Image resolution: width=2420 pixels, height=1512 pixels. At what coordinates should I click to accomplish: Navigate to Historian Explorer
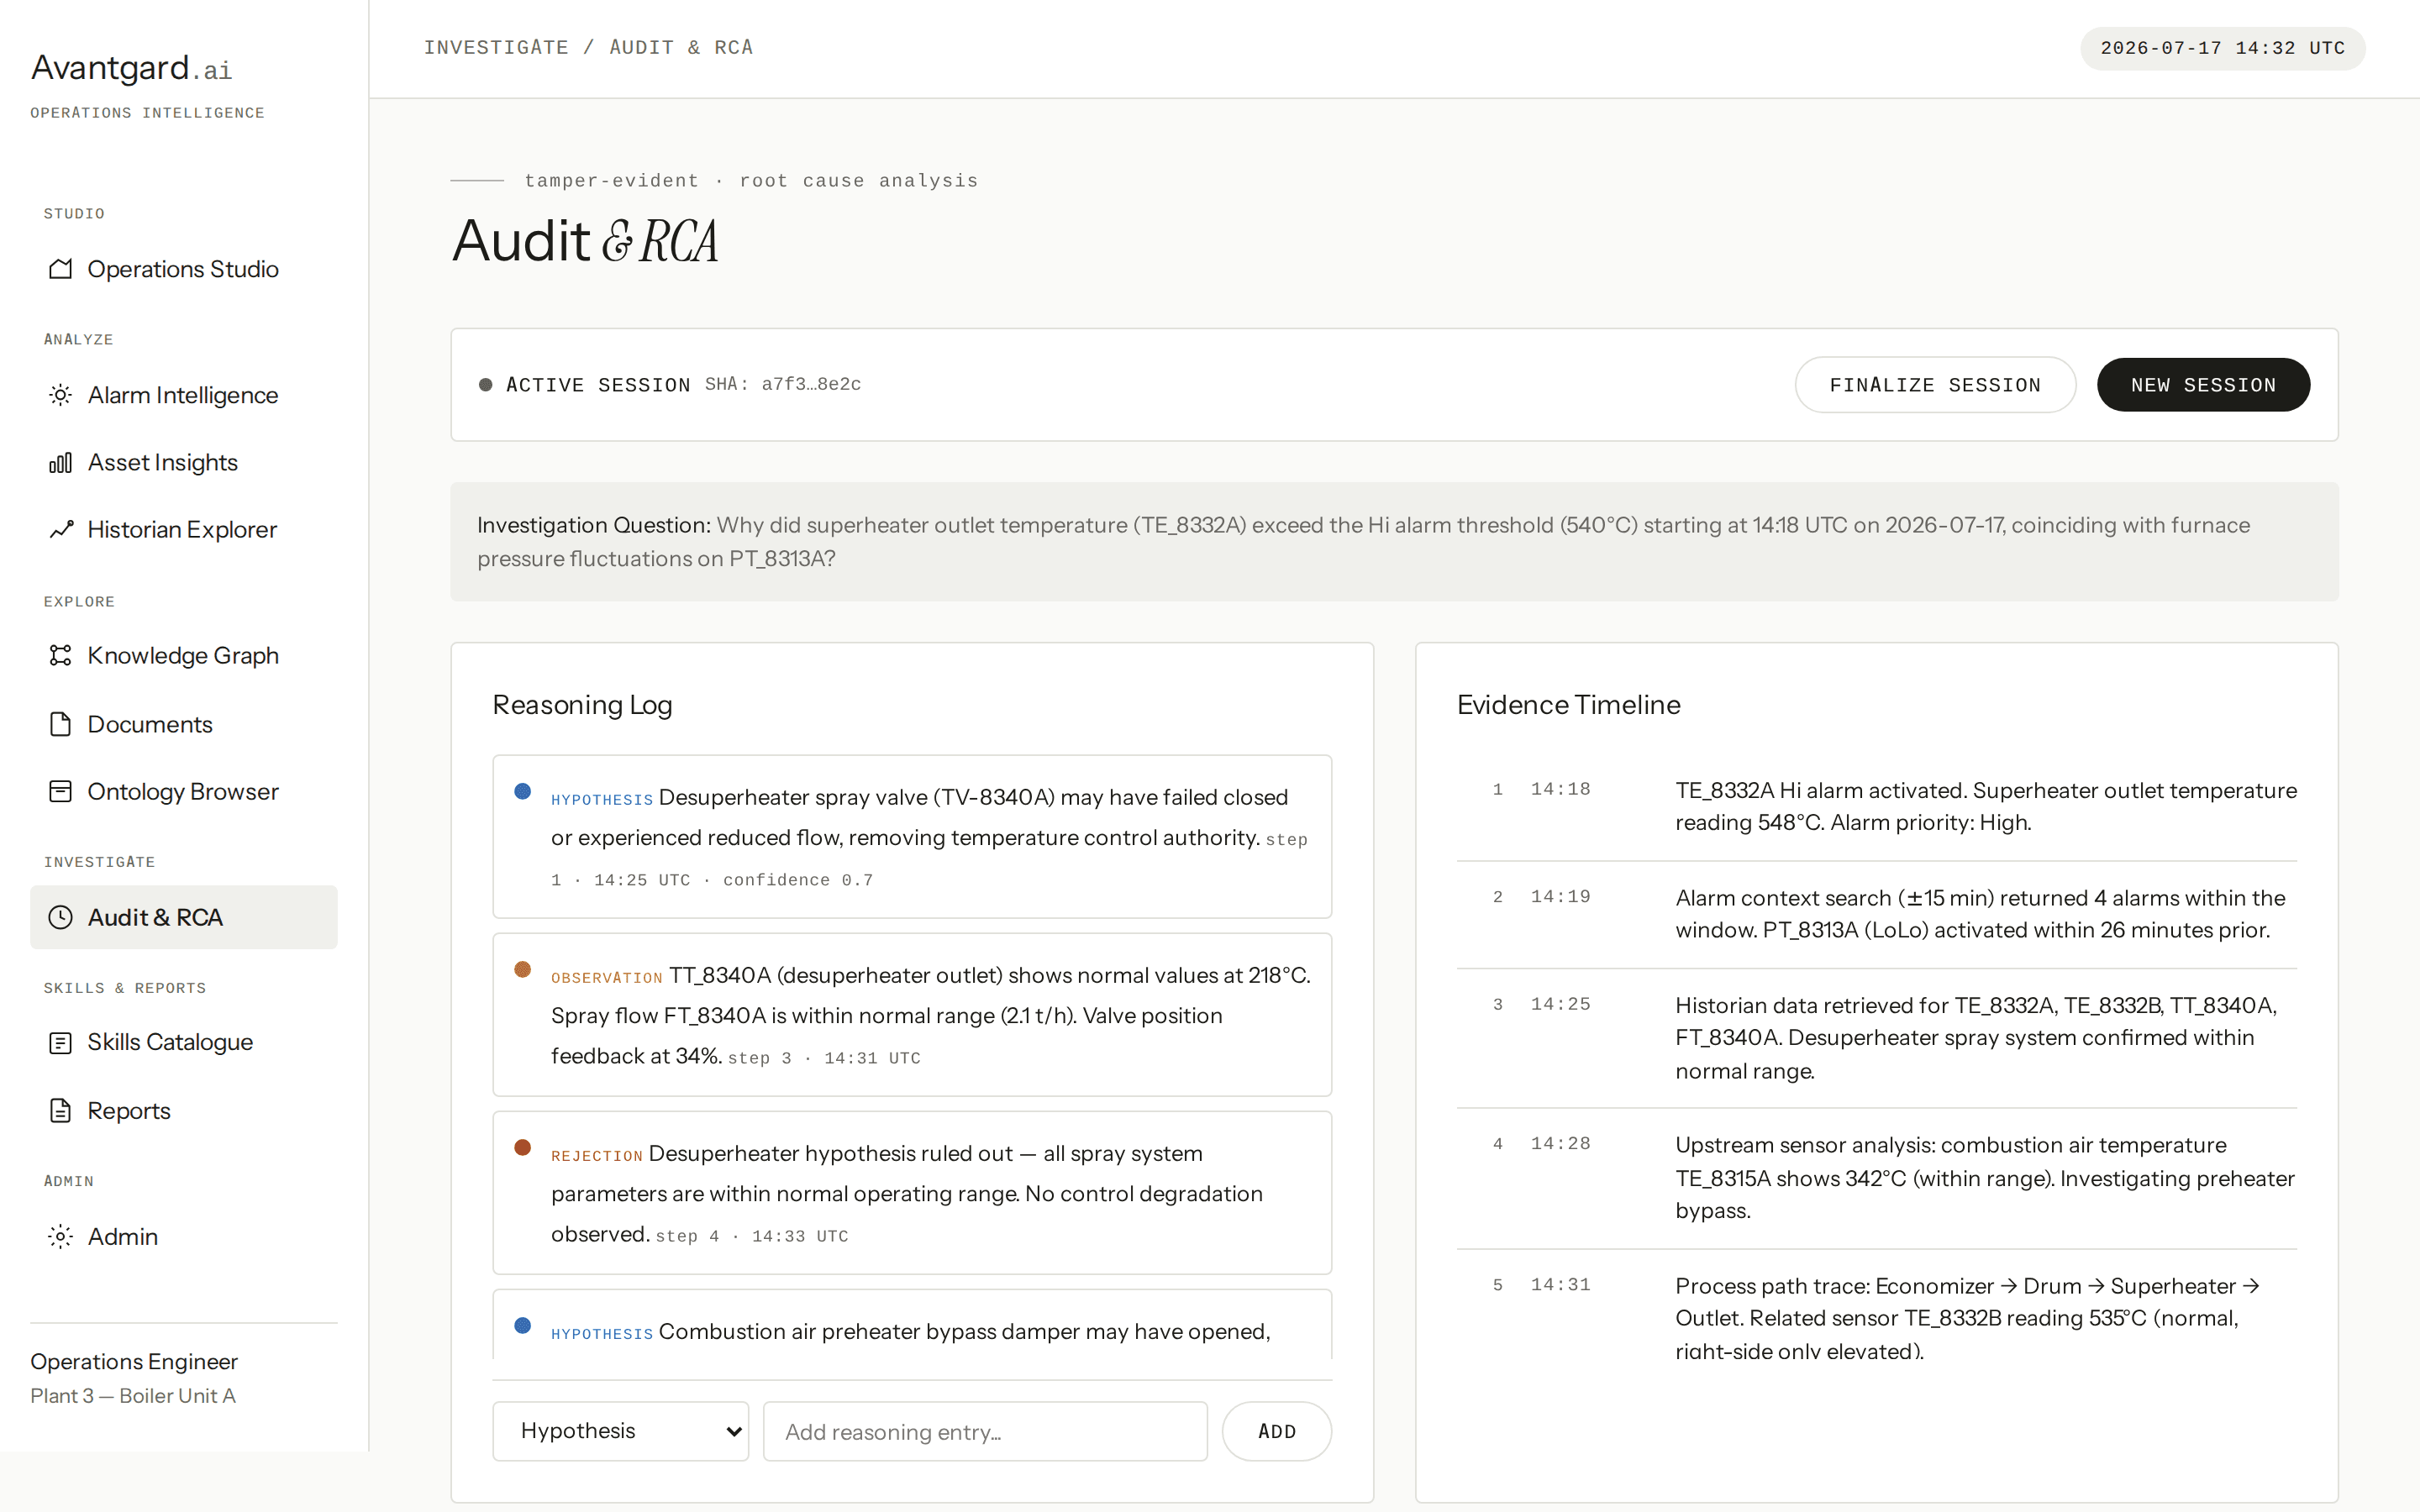(184, 529)
